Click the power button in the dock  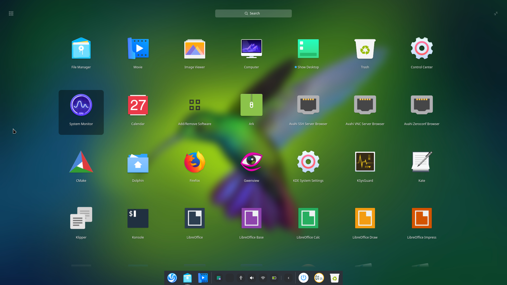(x=304, y=278)
